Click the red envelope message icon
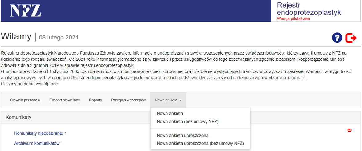The height and width of the screenshot is (151, 362). pos(349,130)
